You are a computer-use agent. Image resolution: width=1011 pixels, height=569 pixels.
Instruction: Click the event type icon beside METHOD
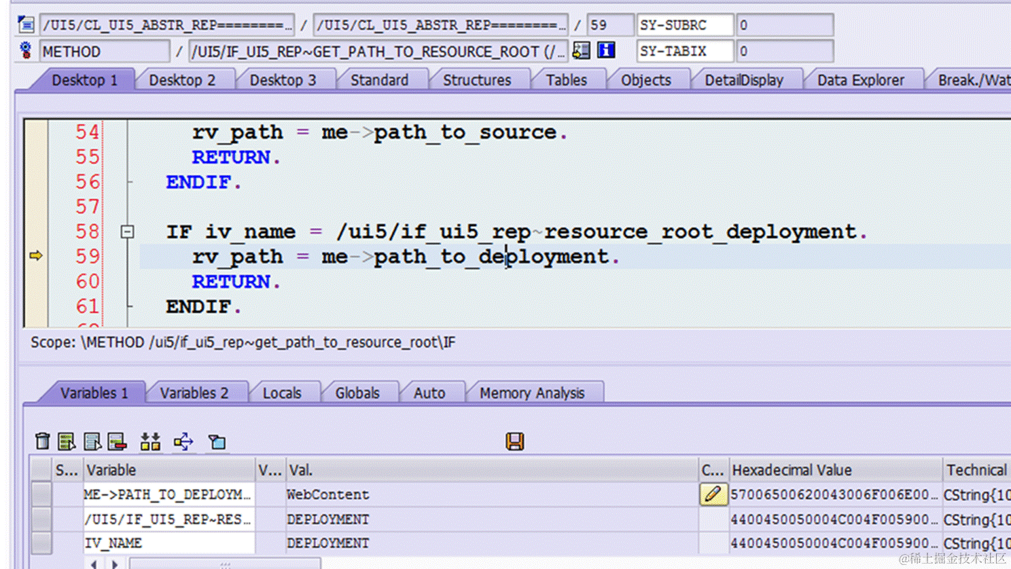tap(26, 50)
